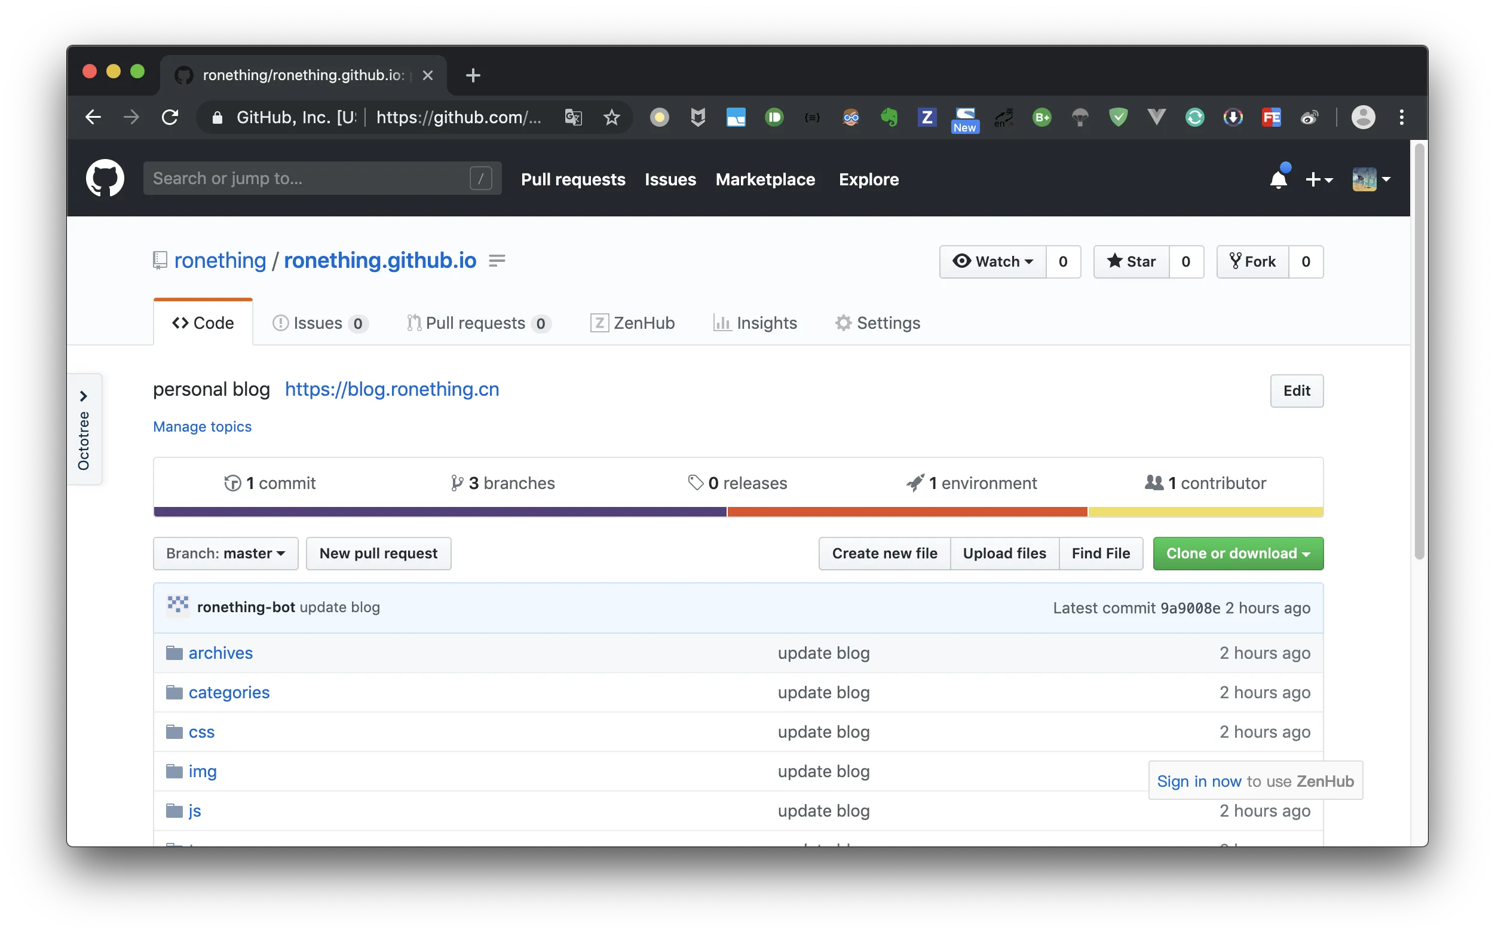1495x935 pixels.
Task: Close the ronething.github.io browser tab
Action: click(x=428, y=75)
